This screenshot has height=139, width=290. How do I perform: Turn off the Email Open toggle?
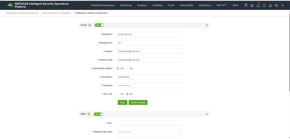99,25
